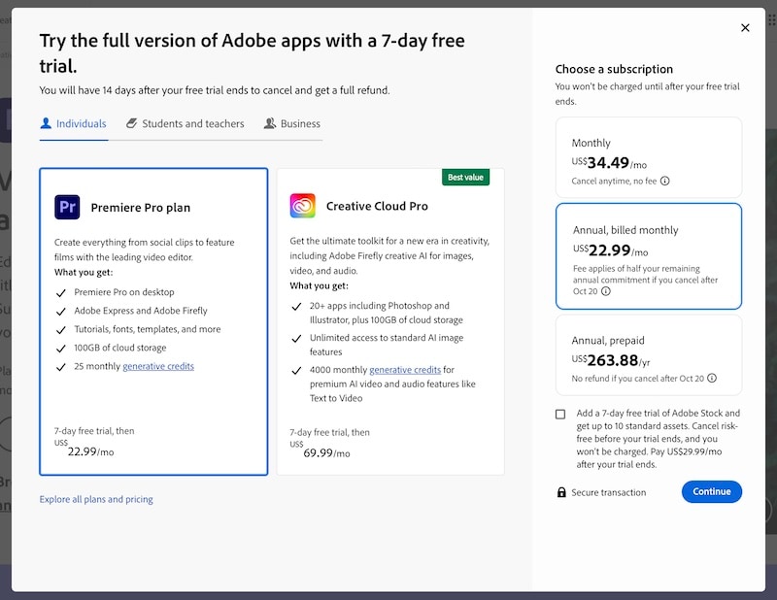The width and height of the screenshot is (777, 600).
Task: Select the Monthly US$34.99 subscription option
Action: tap(648, 157)
